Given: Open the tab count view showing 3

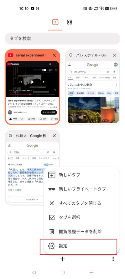Looking at the screenshot, I should tap(55, 22).
